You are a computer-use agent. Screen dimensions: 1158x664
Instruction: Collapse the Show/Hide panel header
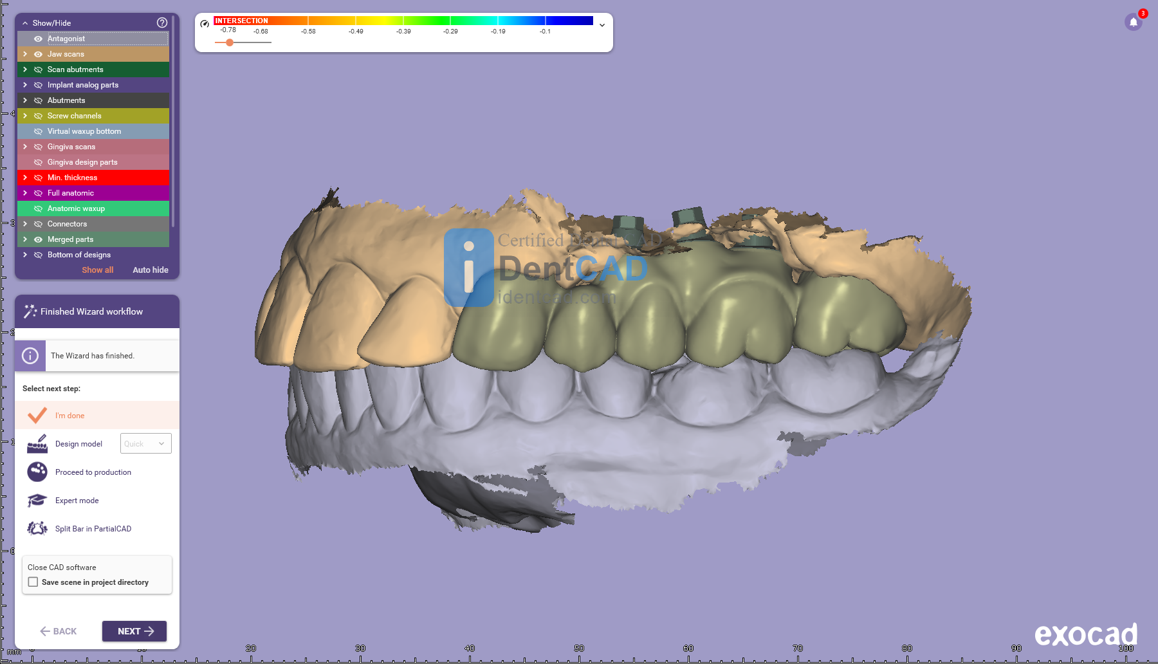(x=25, y=23)
